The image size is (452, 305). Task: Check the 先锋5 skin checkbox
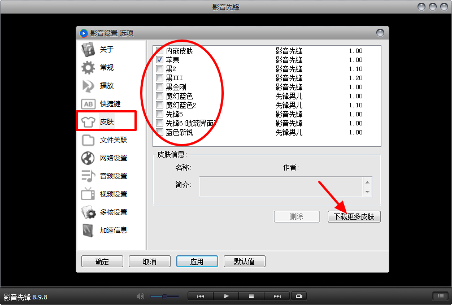coord(159,114)
